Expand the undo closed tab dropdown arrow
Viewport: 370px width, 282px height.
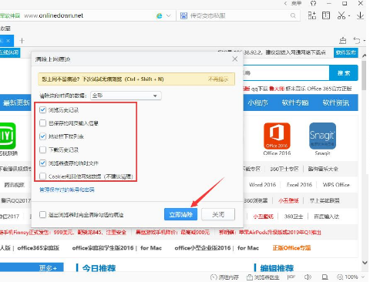coord(365,41)
